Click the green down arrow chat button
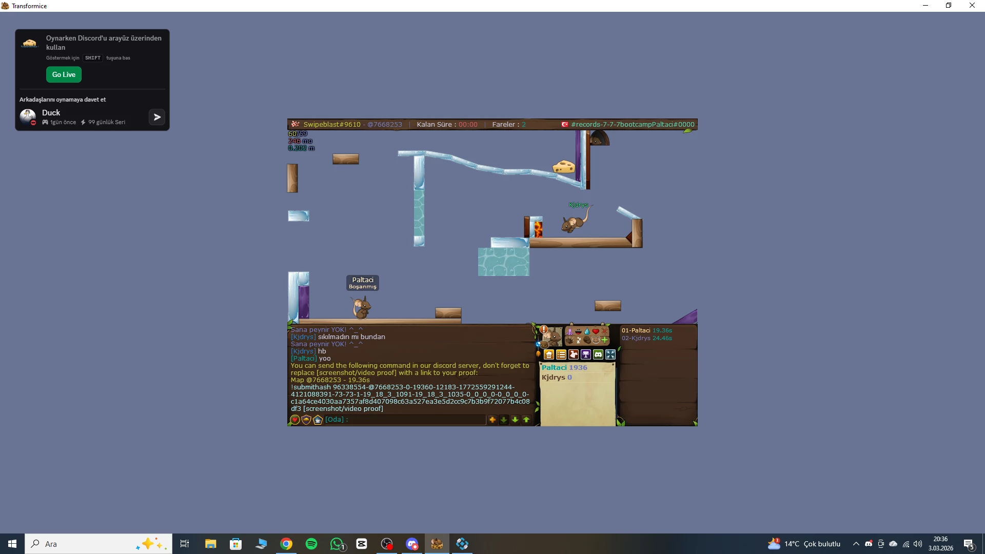 (x=515, y=420)
